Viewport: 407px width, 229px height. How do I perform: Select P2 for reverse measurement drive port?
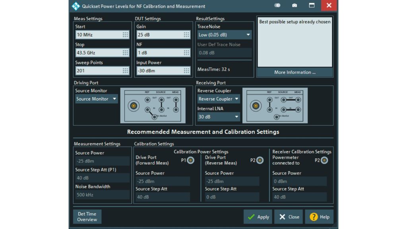260,160
